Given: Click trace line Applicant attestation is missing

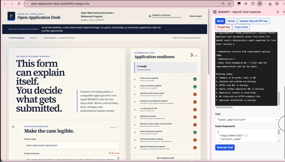Looking at the screenshot, I should pyautogui.click(x=236, y=100).
